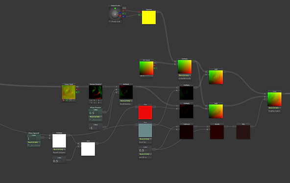The image size is (290, 183).
Task: Click the green G output of Comp. Mask
Action: click(x=78, y=92)
